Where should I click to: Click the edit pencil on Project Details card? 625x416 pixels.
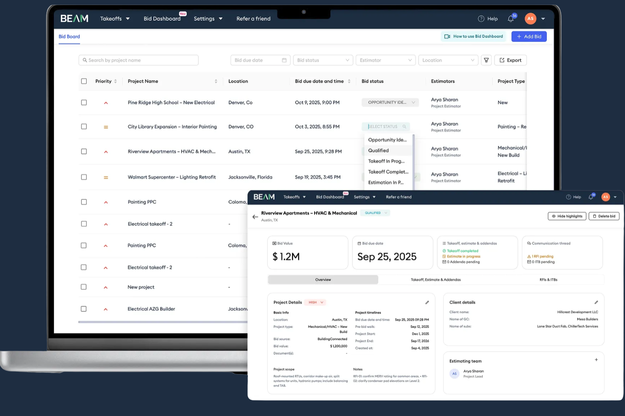point(427,302)
